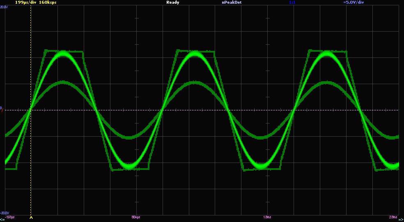Select the 804µs time axis label
The width and height of the screenshot is (404, 222).
pyautogui.click(x=135, y=217)
